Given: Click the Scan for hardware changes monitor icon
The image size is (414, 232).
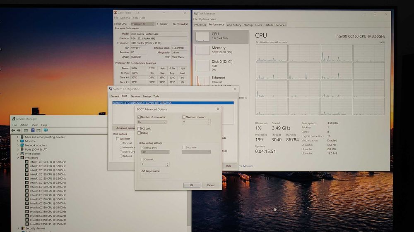Looking at the screenshot, I should click(x=46, y=130).
